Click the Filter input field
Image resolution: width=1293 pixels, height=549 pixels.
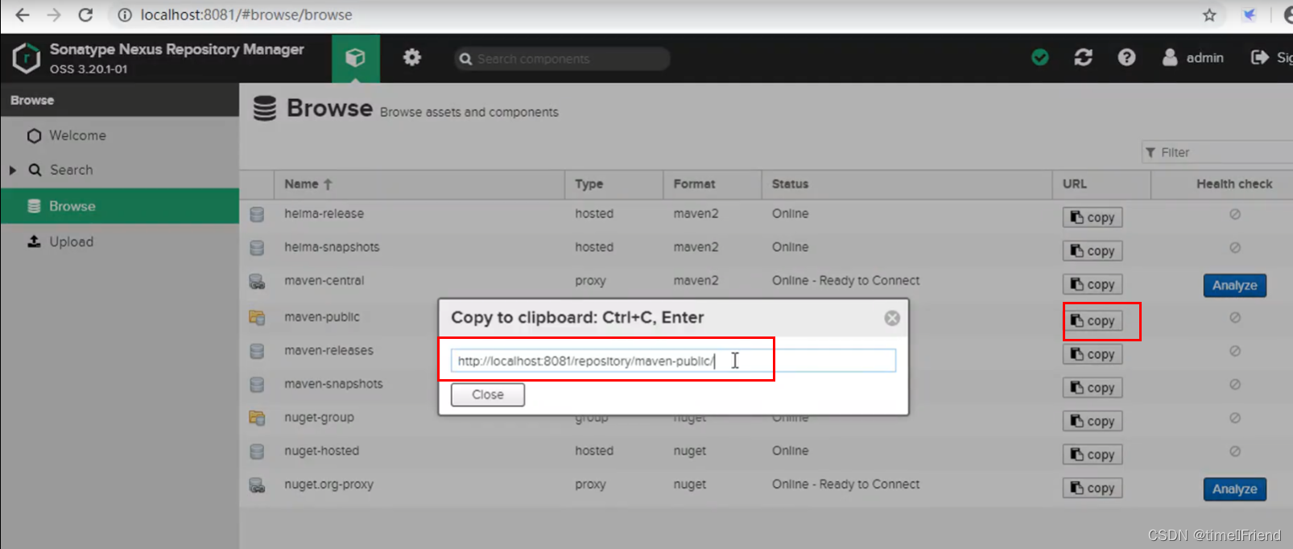click(1217, 152)
